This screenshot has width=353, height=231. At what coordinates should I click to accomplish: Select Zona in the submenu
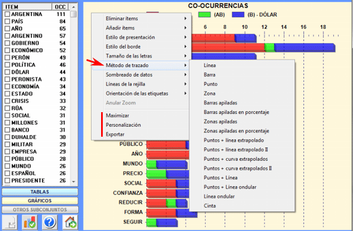tap(209, 93)
